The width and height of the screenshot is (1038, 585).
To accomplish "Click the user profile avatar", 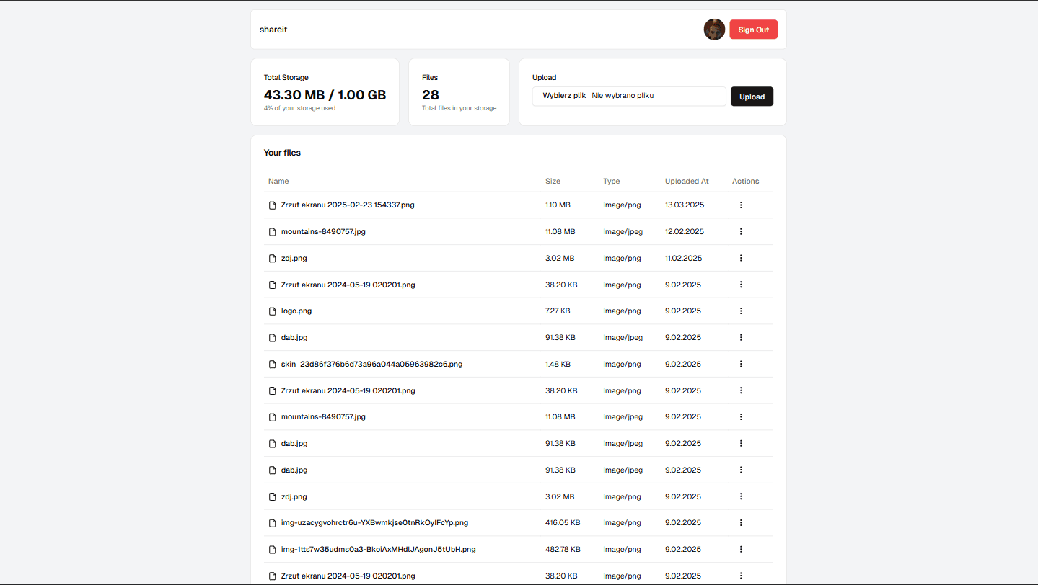I will tap(714, 30).
